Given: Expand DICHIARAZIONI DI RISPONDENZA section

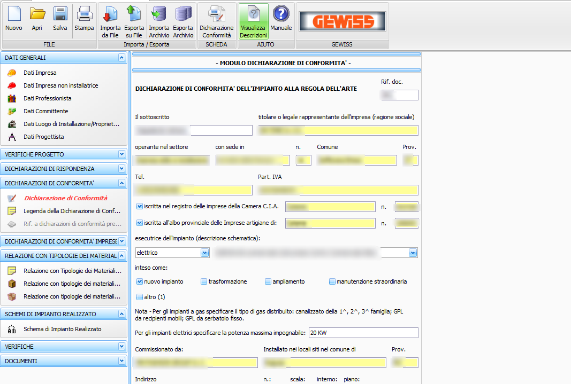Looking at the screenshot, I should (121, 169).
